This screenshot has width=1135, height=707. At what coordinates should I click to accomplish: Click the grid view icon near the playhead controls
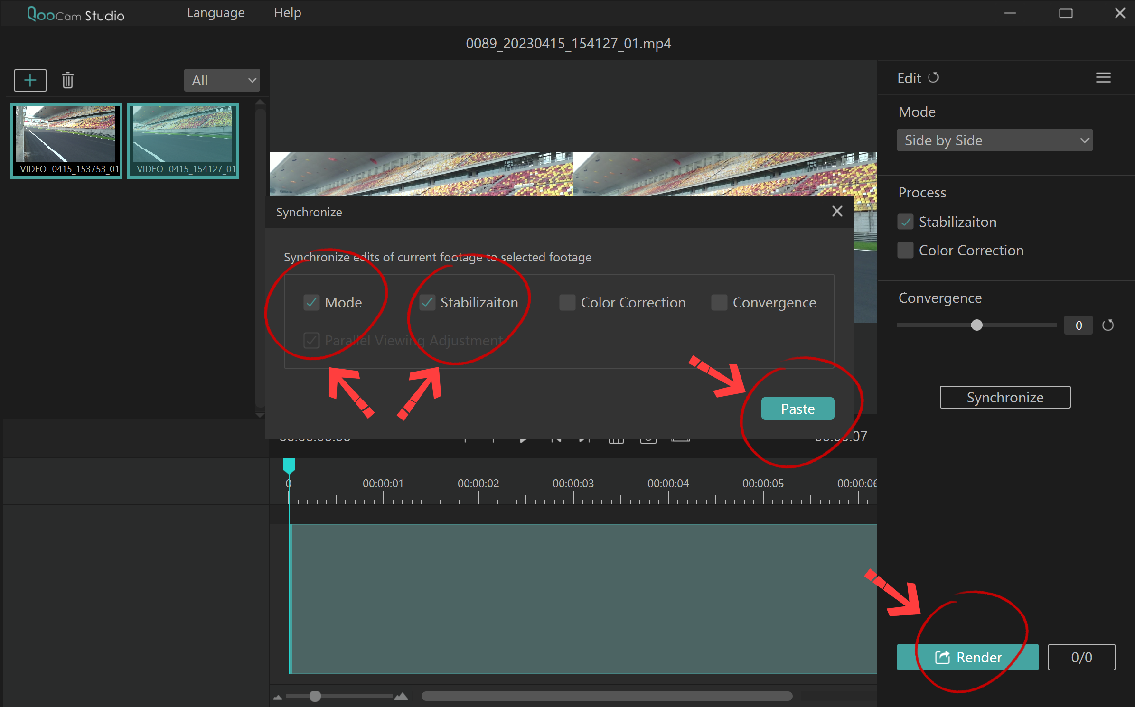click(x=616, y=437)
